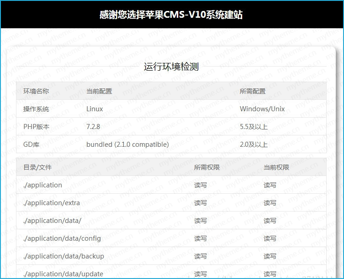Click current permission 读写 for ./application/data/

(270, 221)
